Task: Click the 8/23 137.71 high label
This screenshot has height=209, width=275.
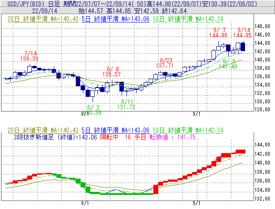Action: (x=165, y=63)
